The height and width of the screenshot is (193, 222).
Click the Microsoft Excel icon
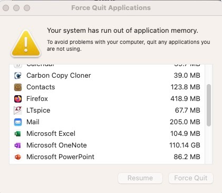[x=18, y=134]
